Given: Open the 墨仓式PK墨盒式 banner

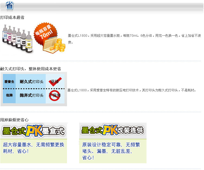Looking at the screenshot, I should pos(34,131).
